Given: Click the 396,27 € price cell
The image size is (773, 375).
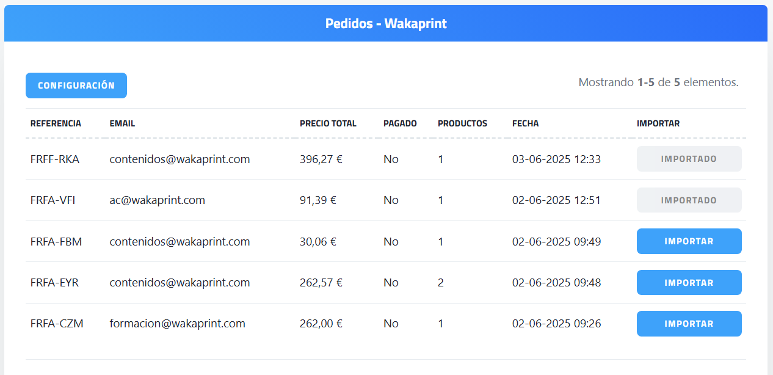Looking at the screenshot, I should pos(321,159).
